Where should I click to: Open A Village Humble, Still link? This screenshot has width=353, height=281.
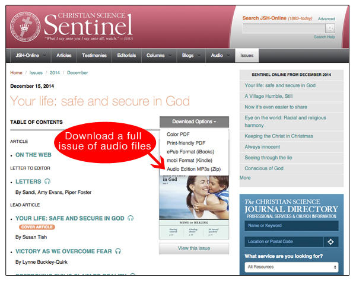point(269,96)
